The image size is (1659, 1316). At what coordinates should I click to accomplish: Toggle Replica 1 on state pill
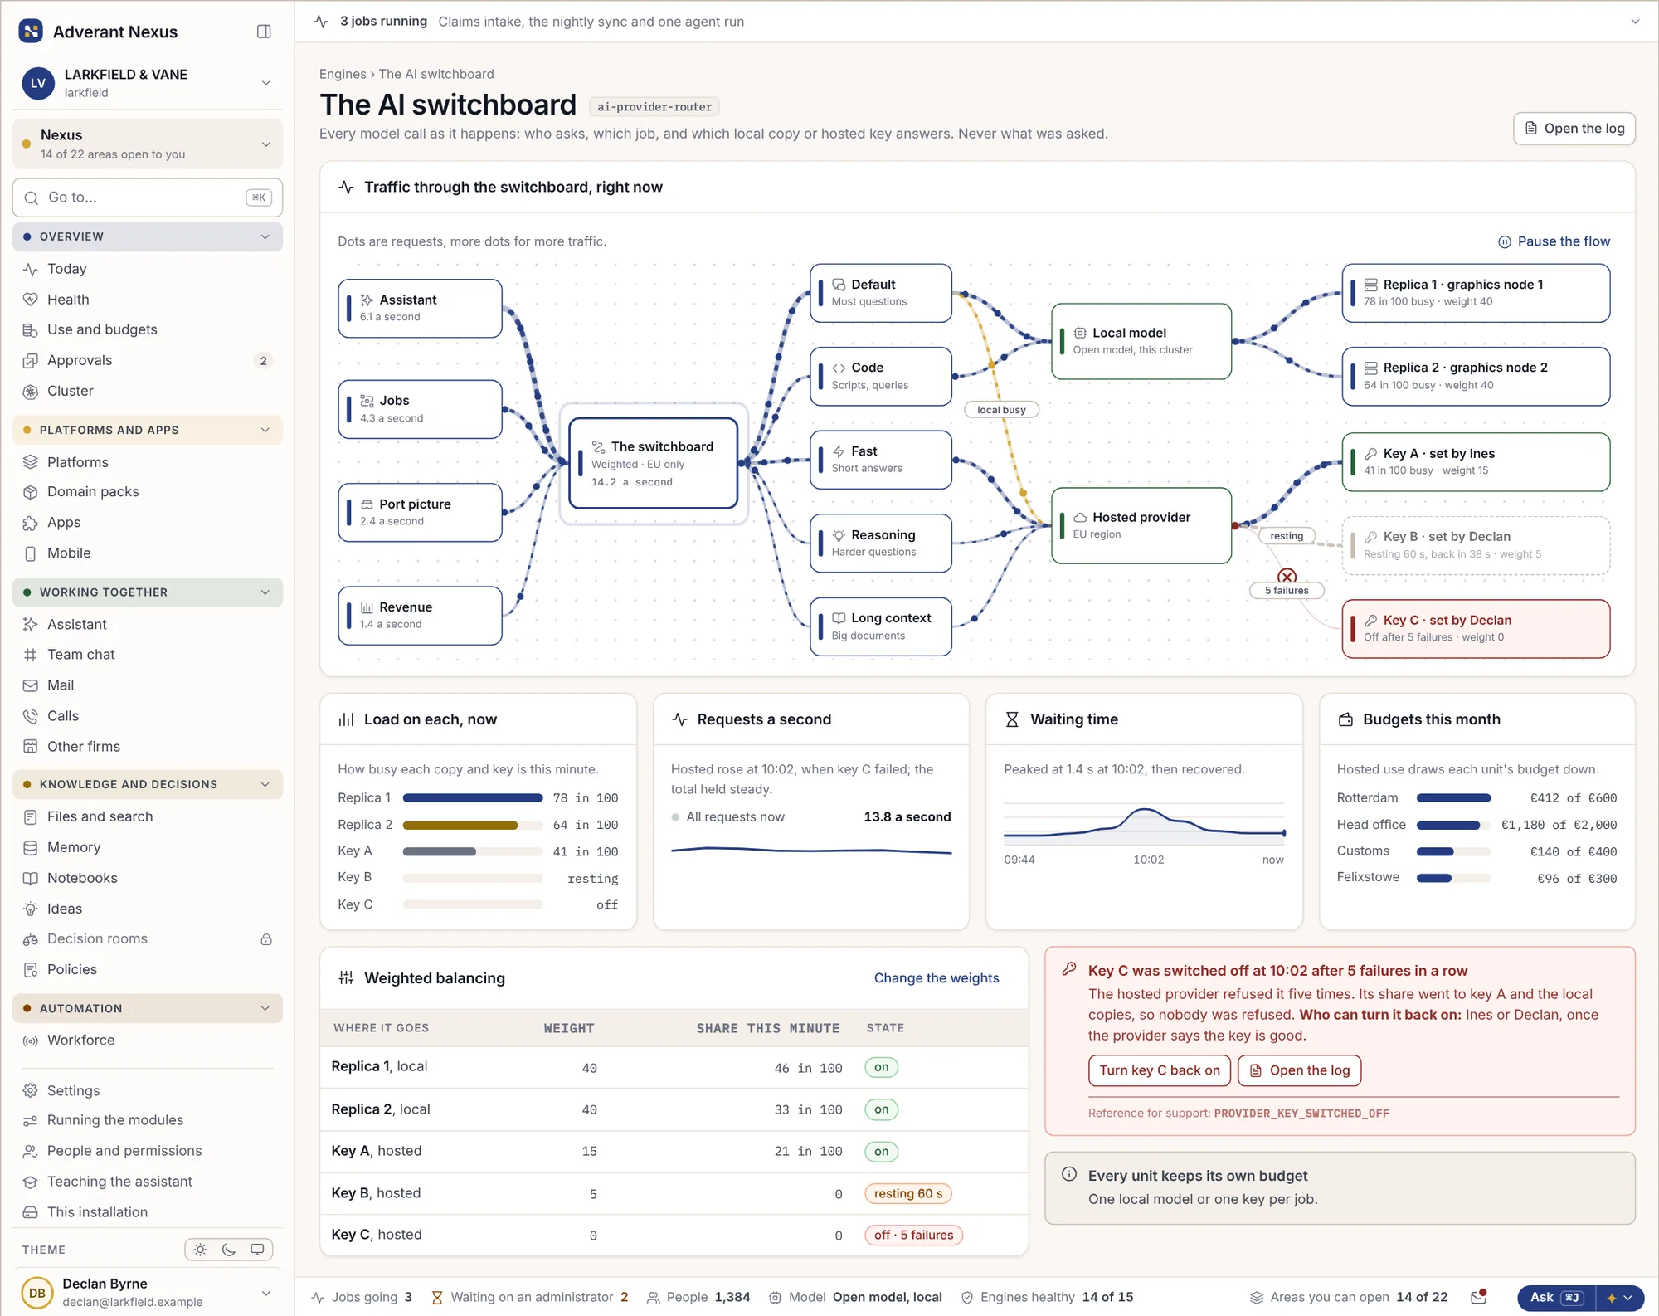coord(881,1067)
